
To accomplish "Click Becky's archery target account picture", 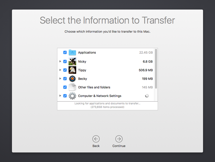I will coord(72,79).
